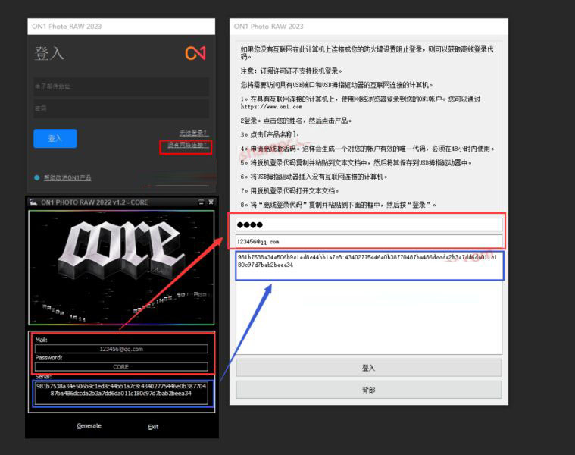The image size is (575, 455).
Task: Click instruction line 7 用脱机登录代码打开文本文档
Action: (x=289, y=191)
